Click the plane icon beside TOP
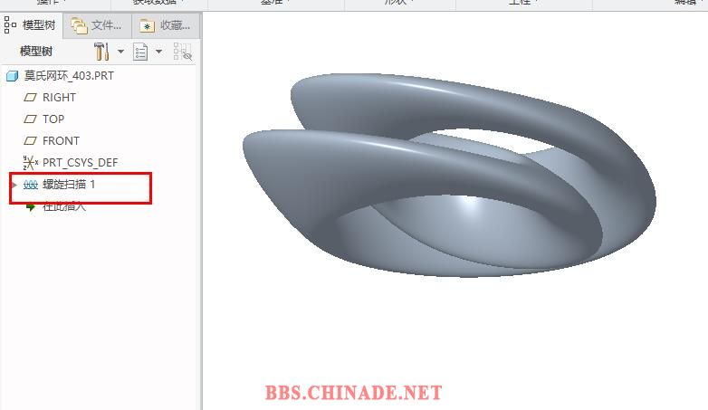Viewport: 708px width, 410px height. click(x=30, y=119)
